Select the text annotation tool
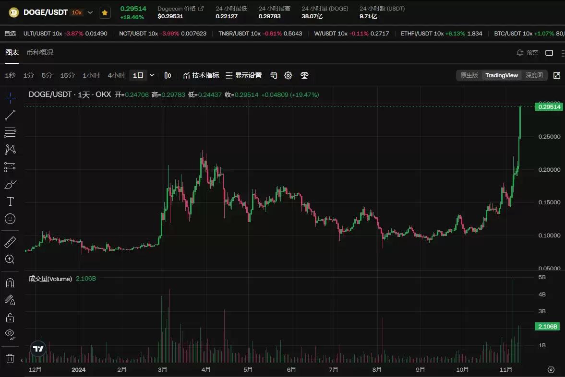The height and width of the screenshot is (377, 565). point(10,201)
